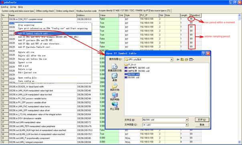The width and height of the screenshot is (242, 145).
Task: Open the view menu icon in file dialog
Action: 192,59
